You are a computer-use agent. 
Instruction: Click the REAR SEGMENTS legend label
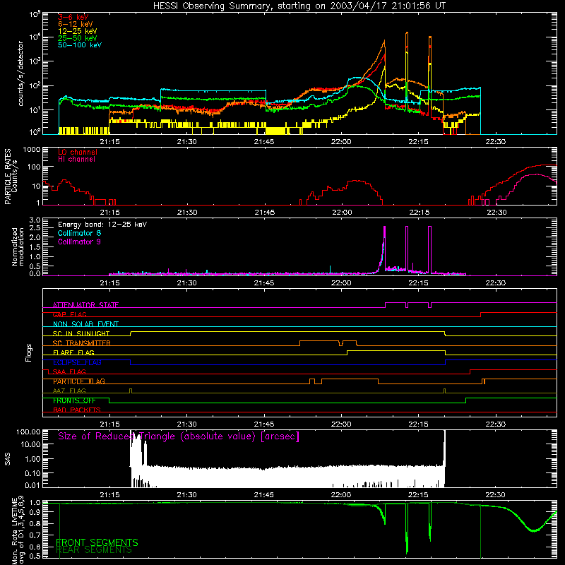94,550
